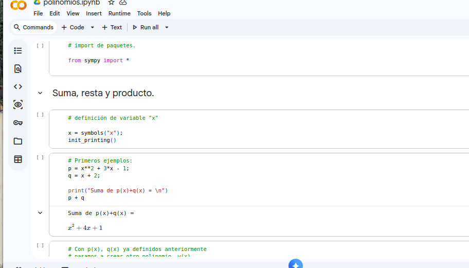Click comment '# Con p(x), q(x) ya definidos anteriormente'

(137, 249)
